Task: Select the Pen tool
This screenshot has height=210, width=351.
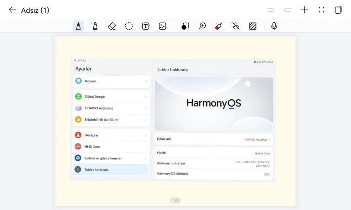Action: click(78, 26)
